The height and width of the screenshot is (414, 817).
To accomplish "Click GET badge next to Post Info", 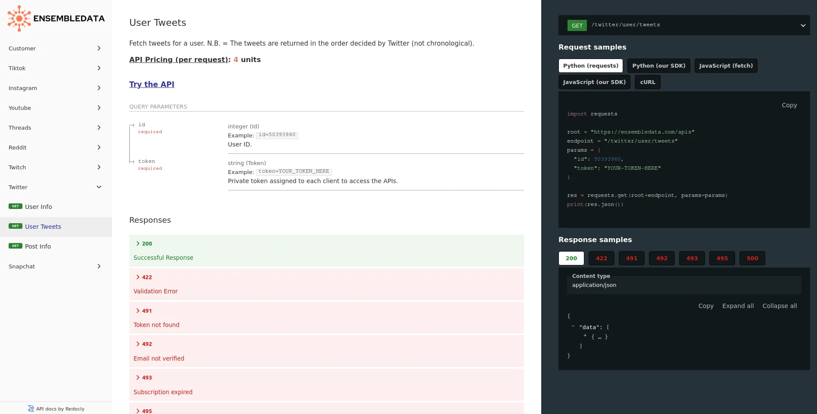I will [16, 246].
